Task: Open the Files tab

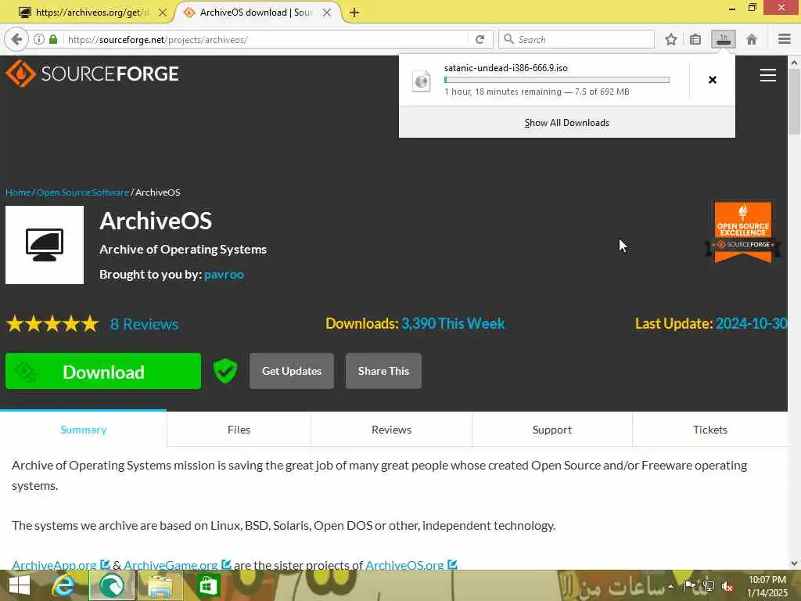Action: [x=239, y=430]
